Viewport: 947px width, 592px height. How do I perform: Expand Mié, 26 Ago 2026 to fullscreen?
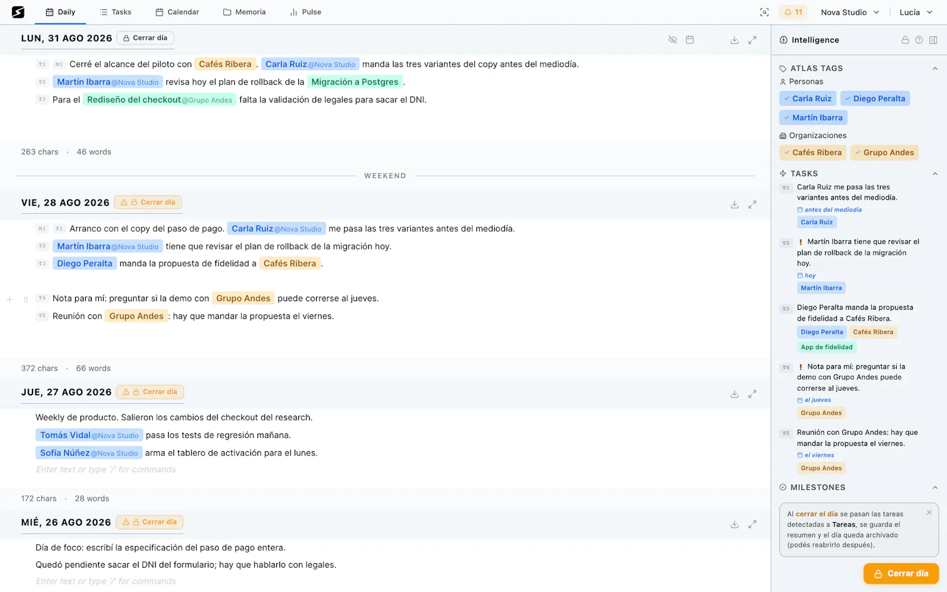click(752, 524)
